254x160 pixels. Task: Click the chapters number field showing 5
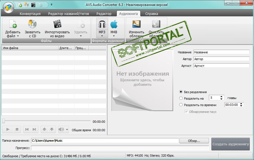(214, 98)
